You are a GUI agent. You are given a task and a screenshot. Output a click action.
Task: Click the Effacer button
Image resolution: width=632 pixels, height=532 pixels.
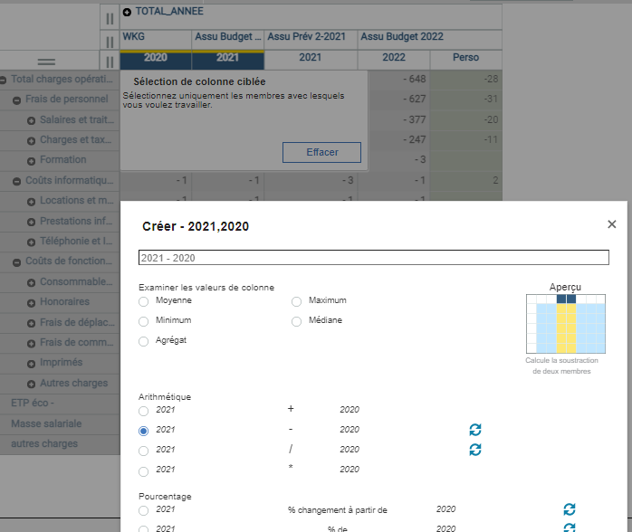click(x=321, y=152)
